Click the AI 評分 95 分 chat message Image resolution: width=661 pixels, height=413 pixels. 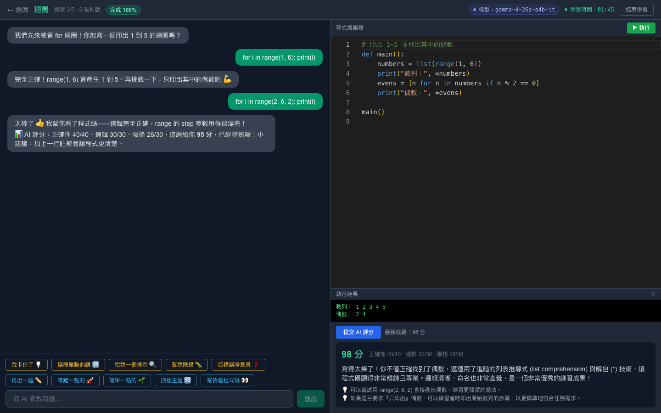[x=141, y=134]
